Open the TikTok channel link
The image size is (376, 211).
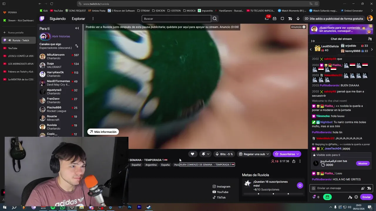pos(219,198)
